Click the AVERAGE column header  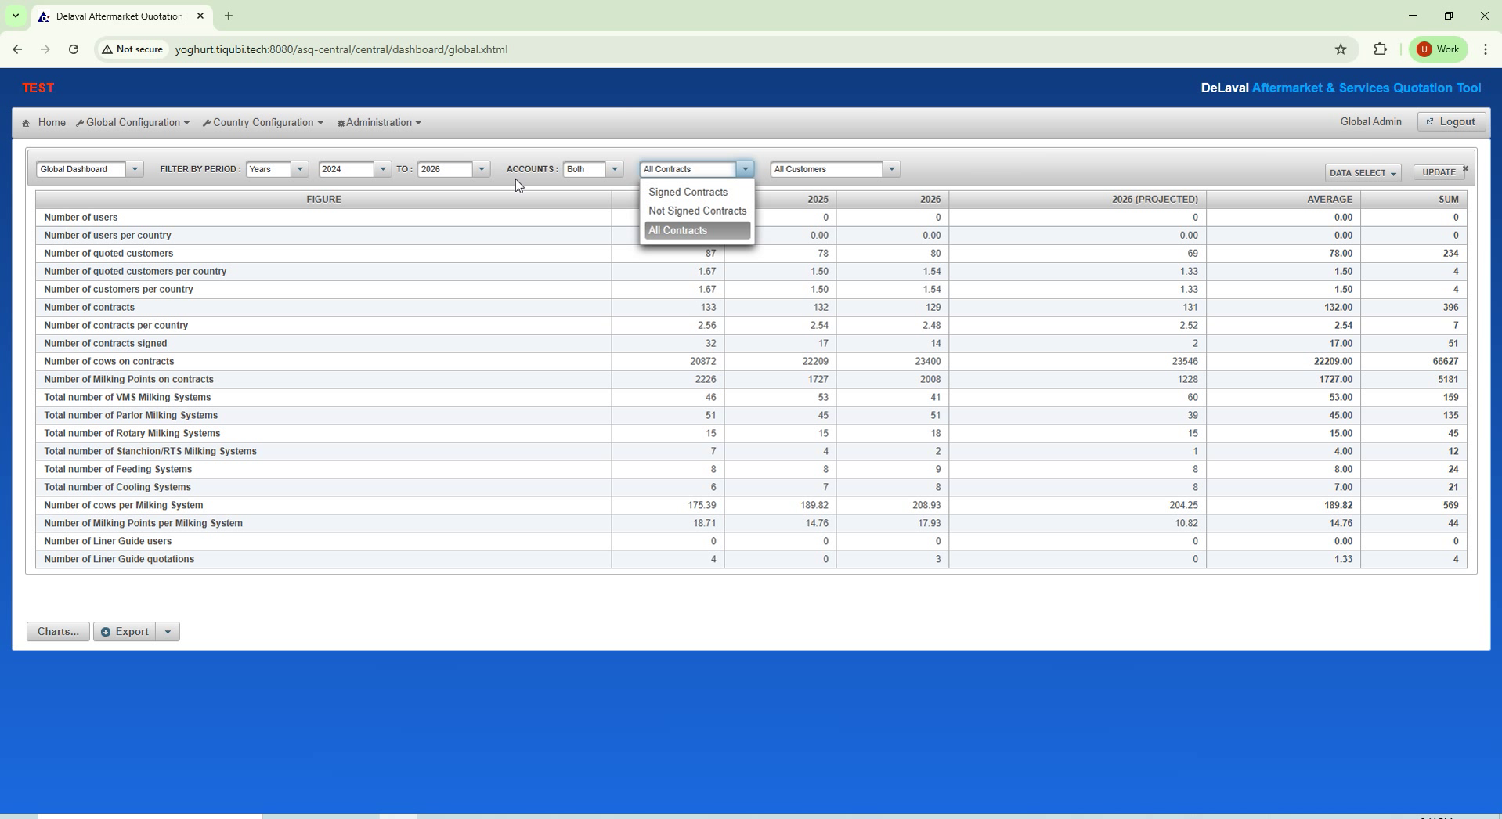(1283, 200)
